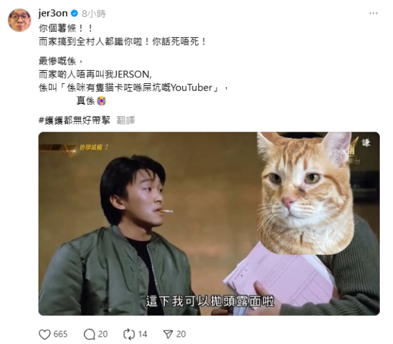
Task: Click the jer3on username link
Action: tap(53, 13)
